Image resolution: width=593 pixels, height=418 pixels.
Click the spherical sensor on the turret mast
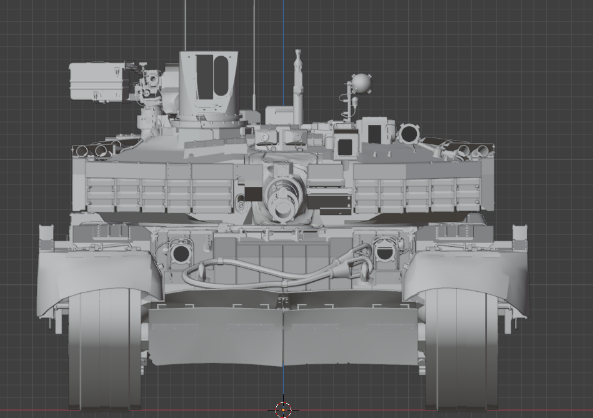pos(361,82)
